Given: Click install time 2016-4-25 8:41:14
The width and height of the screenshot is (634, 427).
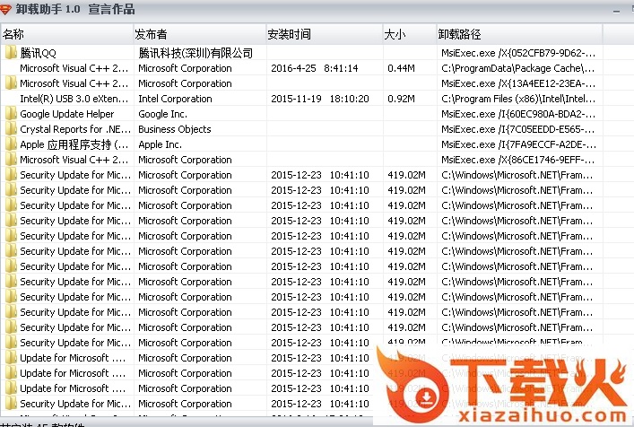Looking at the screenshot, I should [x=315, y=68].
